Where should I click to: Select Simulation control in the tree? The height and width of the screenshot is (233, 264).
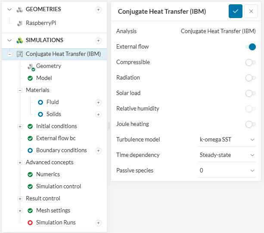(58, 187)
